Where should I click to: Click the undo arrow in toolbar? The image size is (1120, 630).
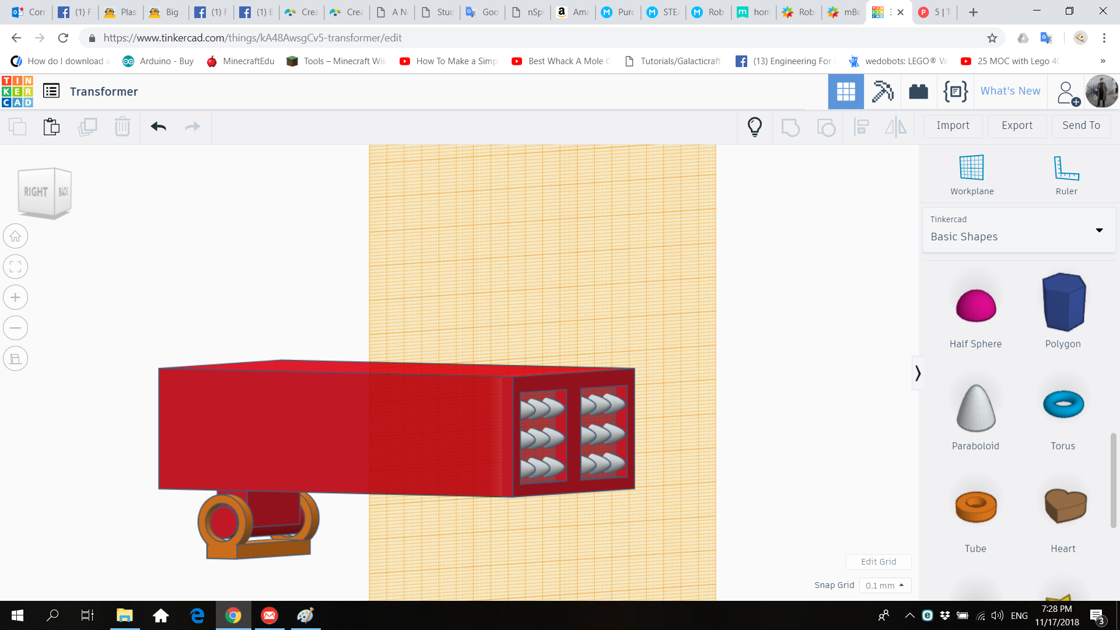(158, 126)
